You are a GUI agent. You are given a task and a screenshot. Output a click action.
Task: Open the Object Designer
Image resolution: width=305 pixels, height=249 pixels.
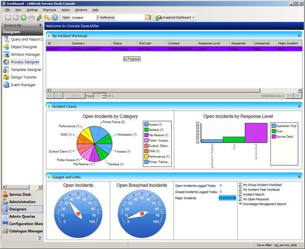point(20,47)
